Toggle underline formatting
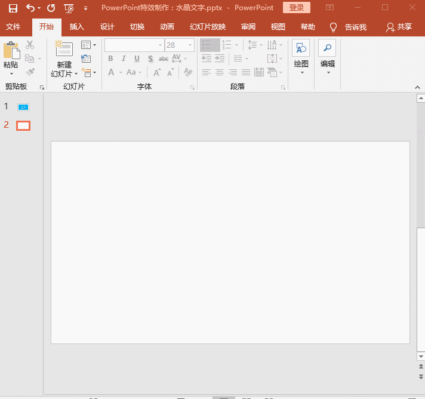 137,59
